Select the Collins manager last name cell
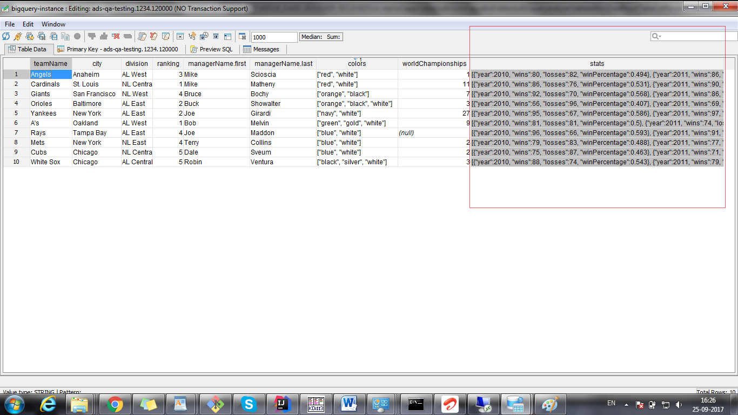This screenshot has width=738, height=415. pyautogui.click(x=283, y=143)
